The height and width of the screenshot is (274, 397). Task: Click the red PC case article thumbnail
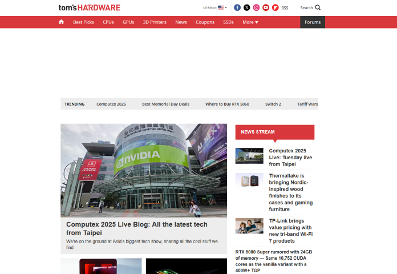tap(101, 266)
